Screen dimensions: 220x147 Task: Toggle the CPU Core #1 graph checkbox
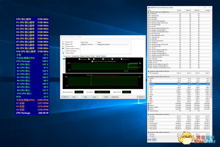94,59
